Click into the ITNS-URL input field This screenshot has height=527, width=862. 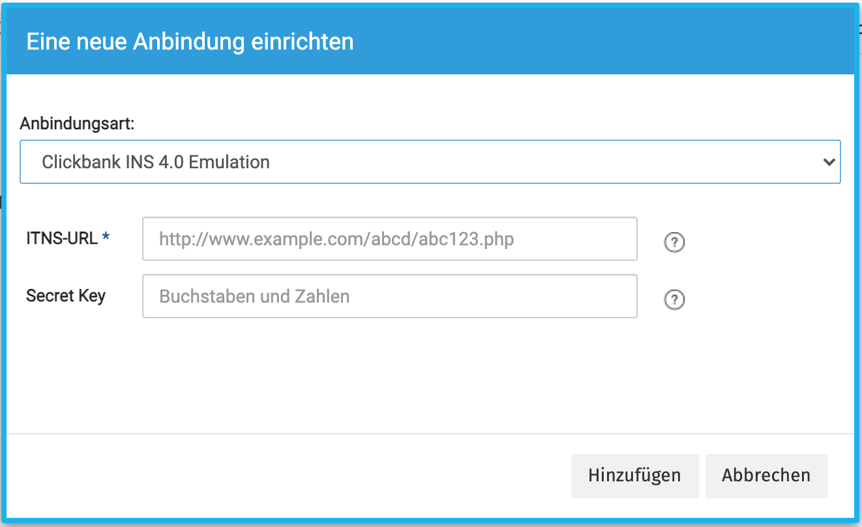pyautogui.click(x=390, y=239)
